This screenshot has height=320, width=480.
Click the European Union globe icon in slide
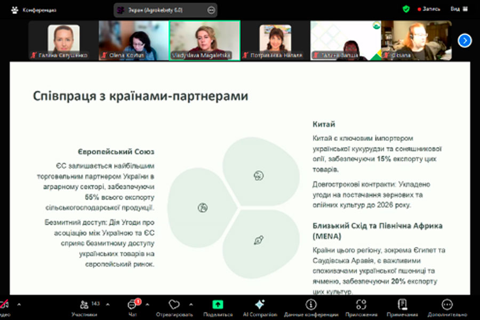203,208
